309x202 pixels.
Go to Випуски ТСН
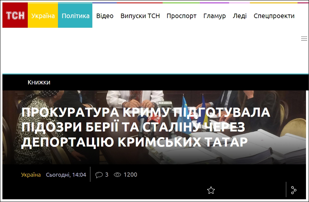coord(140,16)
